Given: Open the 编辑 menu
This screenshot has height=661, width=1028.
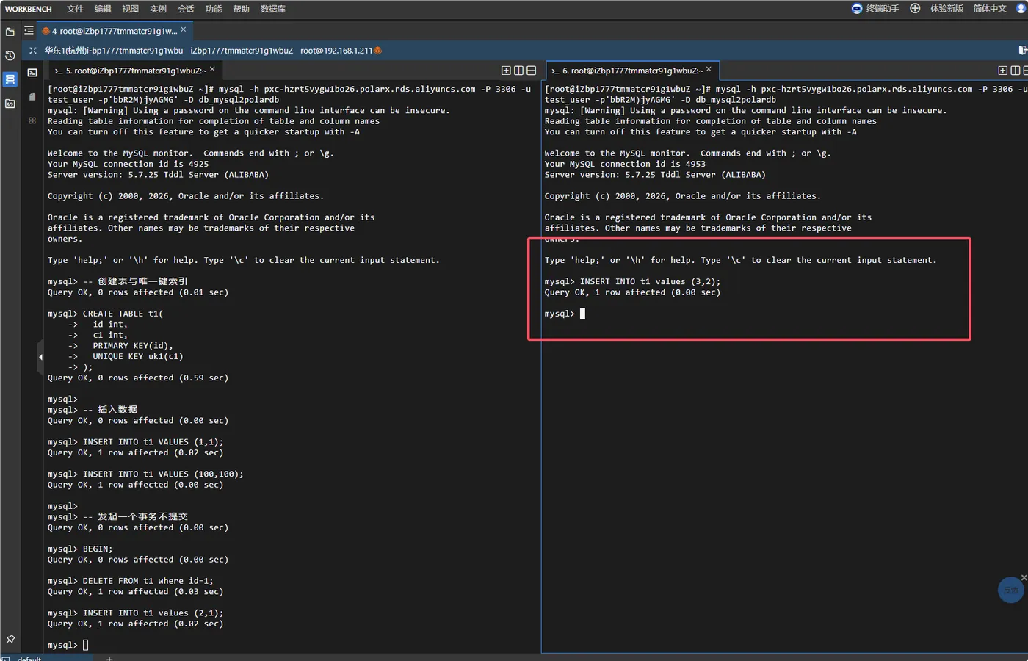Looking at the screenshot, I should 103,9.
